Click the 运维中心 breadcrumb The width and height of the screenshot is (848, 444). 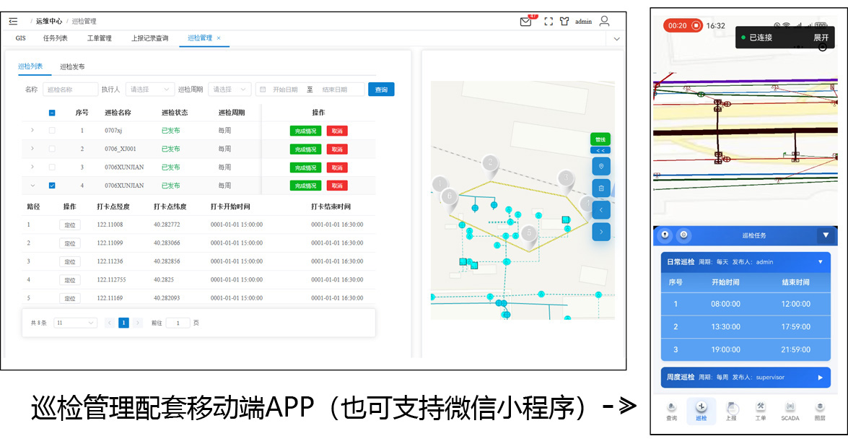[49, 22]
